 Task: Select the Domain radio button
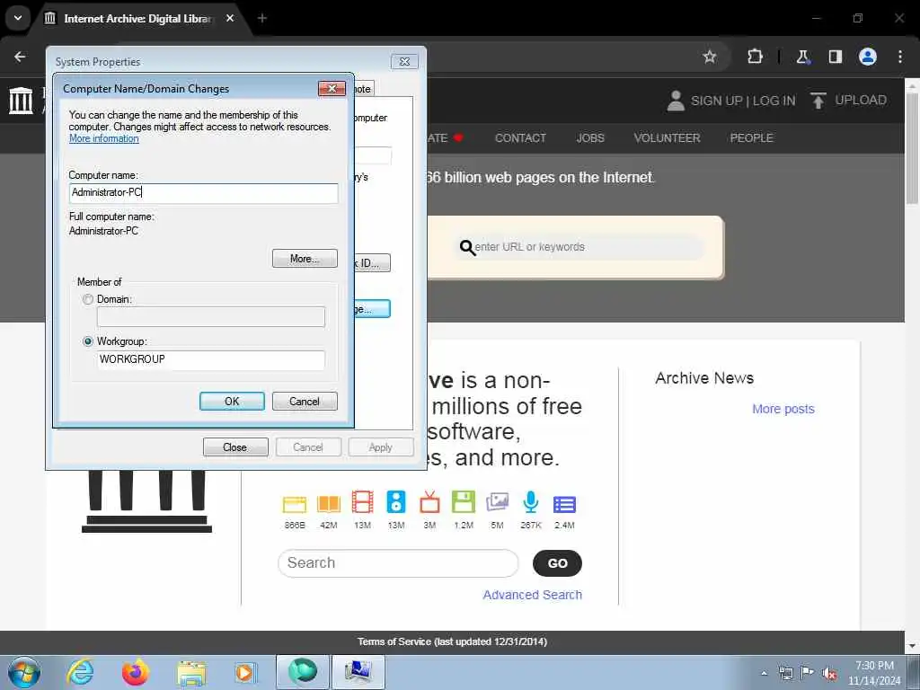point(88,299)
